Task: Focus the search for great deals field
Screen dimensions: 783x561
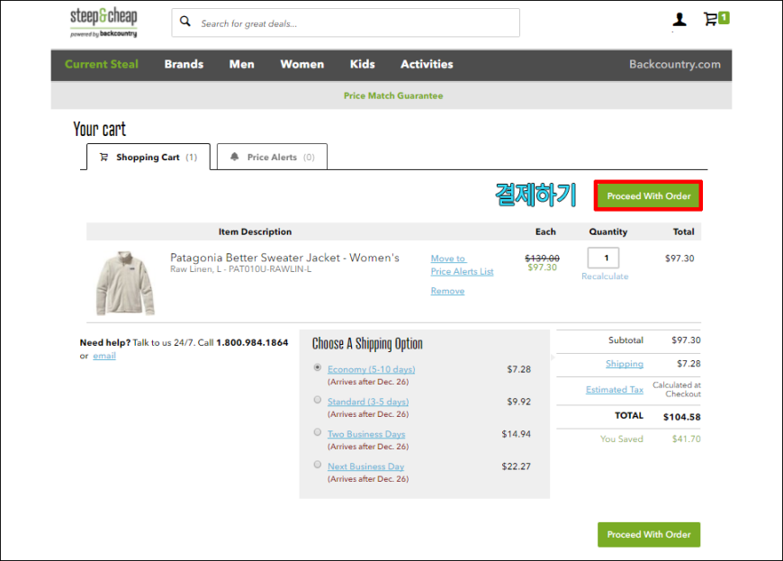Action: point(346,23)
